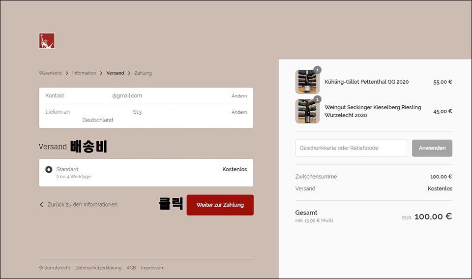
Task: Select the Versand breadcrumb step
Action: [115, 73]
